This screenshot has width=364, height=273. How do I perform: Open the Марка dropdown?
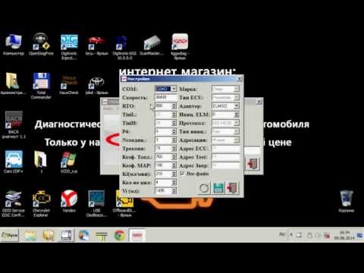(x=236, y=89)
